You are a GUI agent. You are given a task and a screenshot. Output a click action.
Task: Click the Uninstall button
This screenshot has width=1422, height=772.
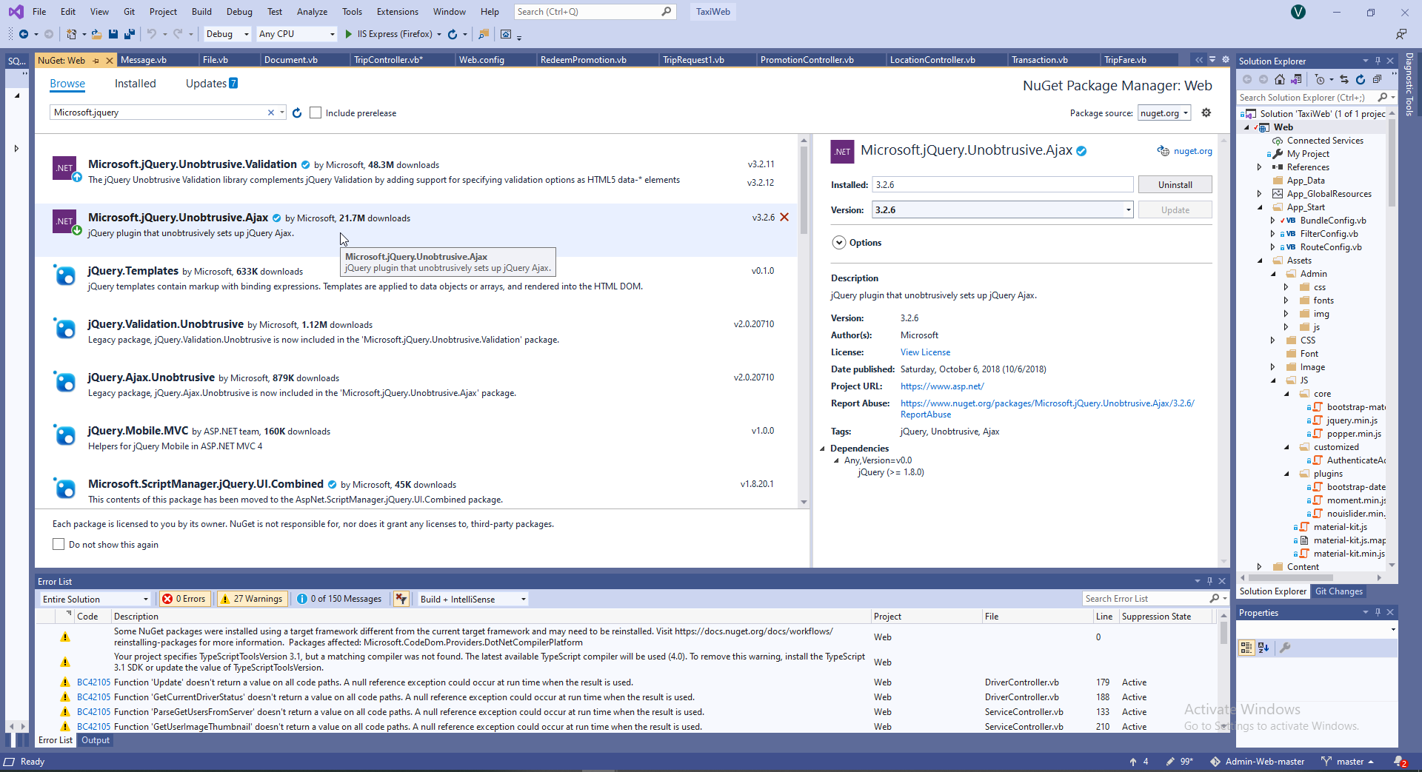tap(1175, 185)
